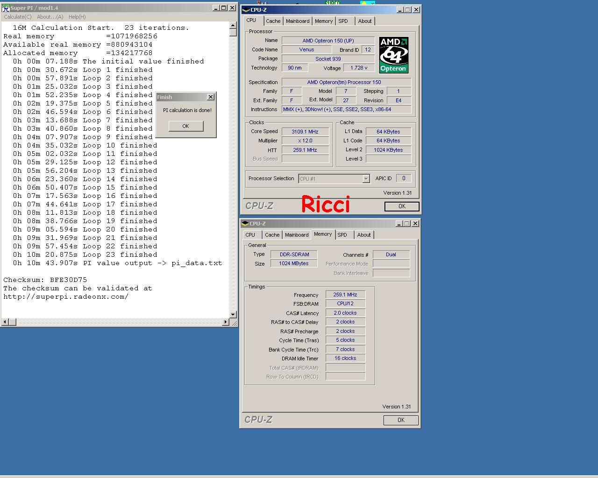The width and height of the screenshot is (598, 478).
Task: Click the Multiplier value x 12.0
Action: click(x=305, y=141)
